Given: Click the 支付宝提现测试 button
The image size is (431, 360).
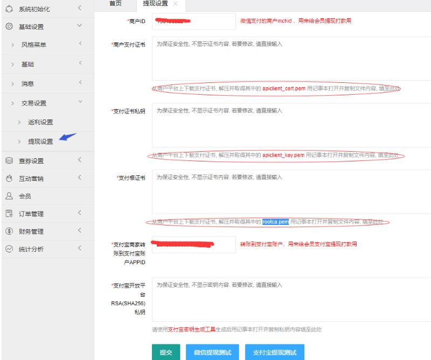Looking at the screenshot, I should pos(274,352).
